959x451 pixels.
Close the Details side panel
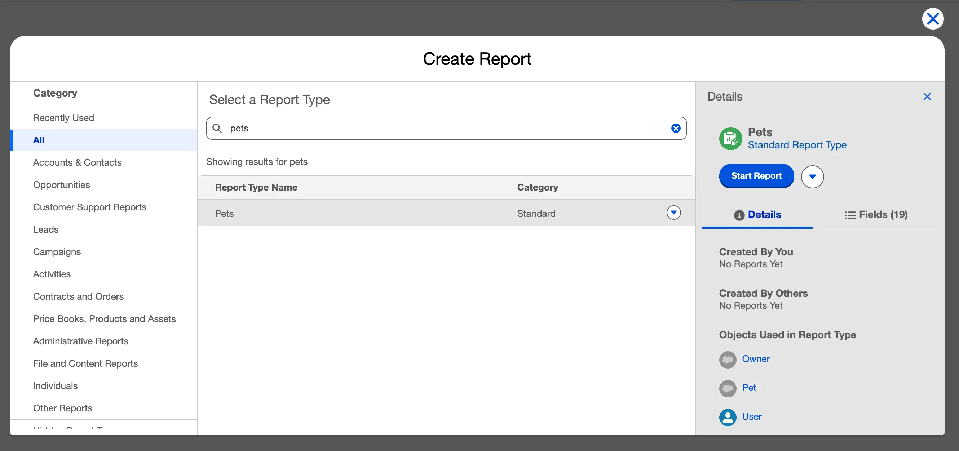point(927,97)
